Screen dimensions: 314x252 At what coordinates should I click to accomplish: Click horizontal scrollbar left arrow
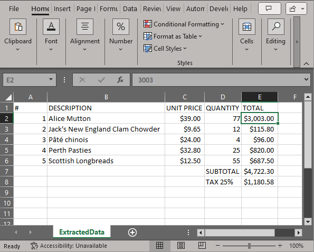(201, 233)
